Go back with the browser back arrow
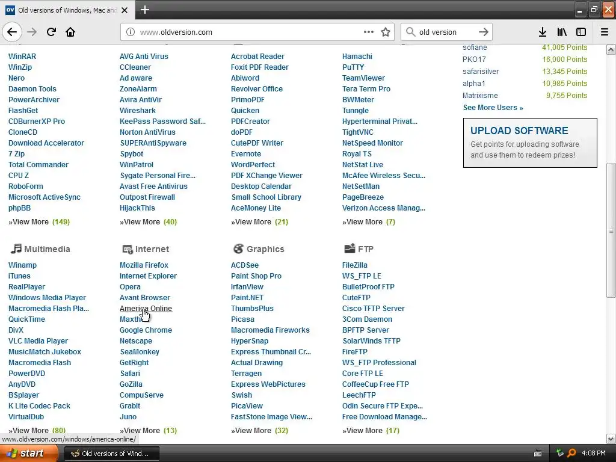Image resolution: width=616 pixels, height=462 pixels. [x=12, y=32]
